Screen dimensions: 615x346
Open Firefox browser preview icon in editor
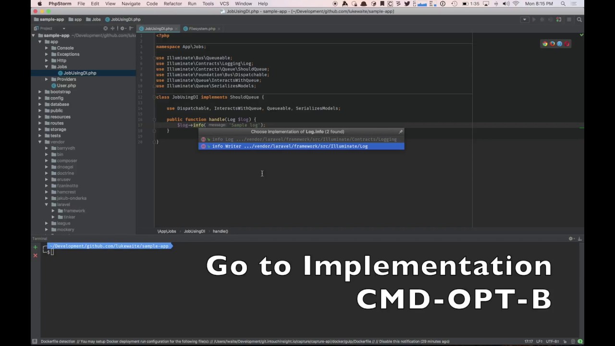coord(552,44)
